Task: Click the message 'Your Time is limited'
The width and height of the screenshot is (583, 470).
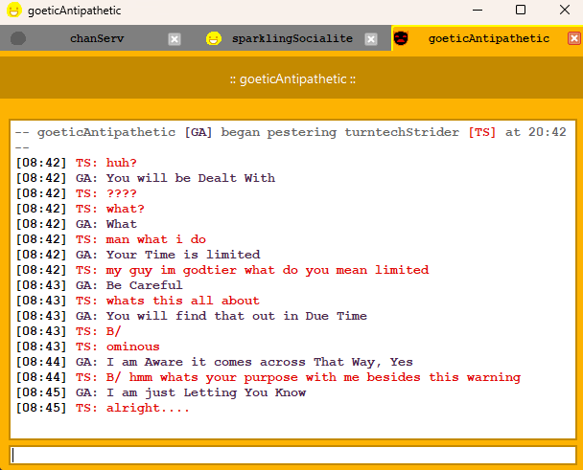Action: [x=183, y=255]
